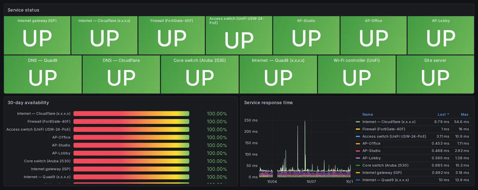This screenshot has width=478, height=190.
Task: Click the Internet — Cloudflare availability bar
Action: click(131, 114)
